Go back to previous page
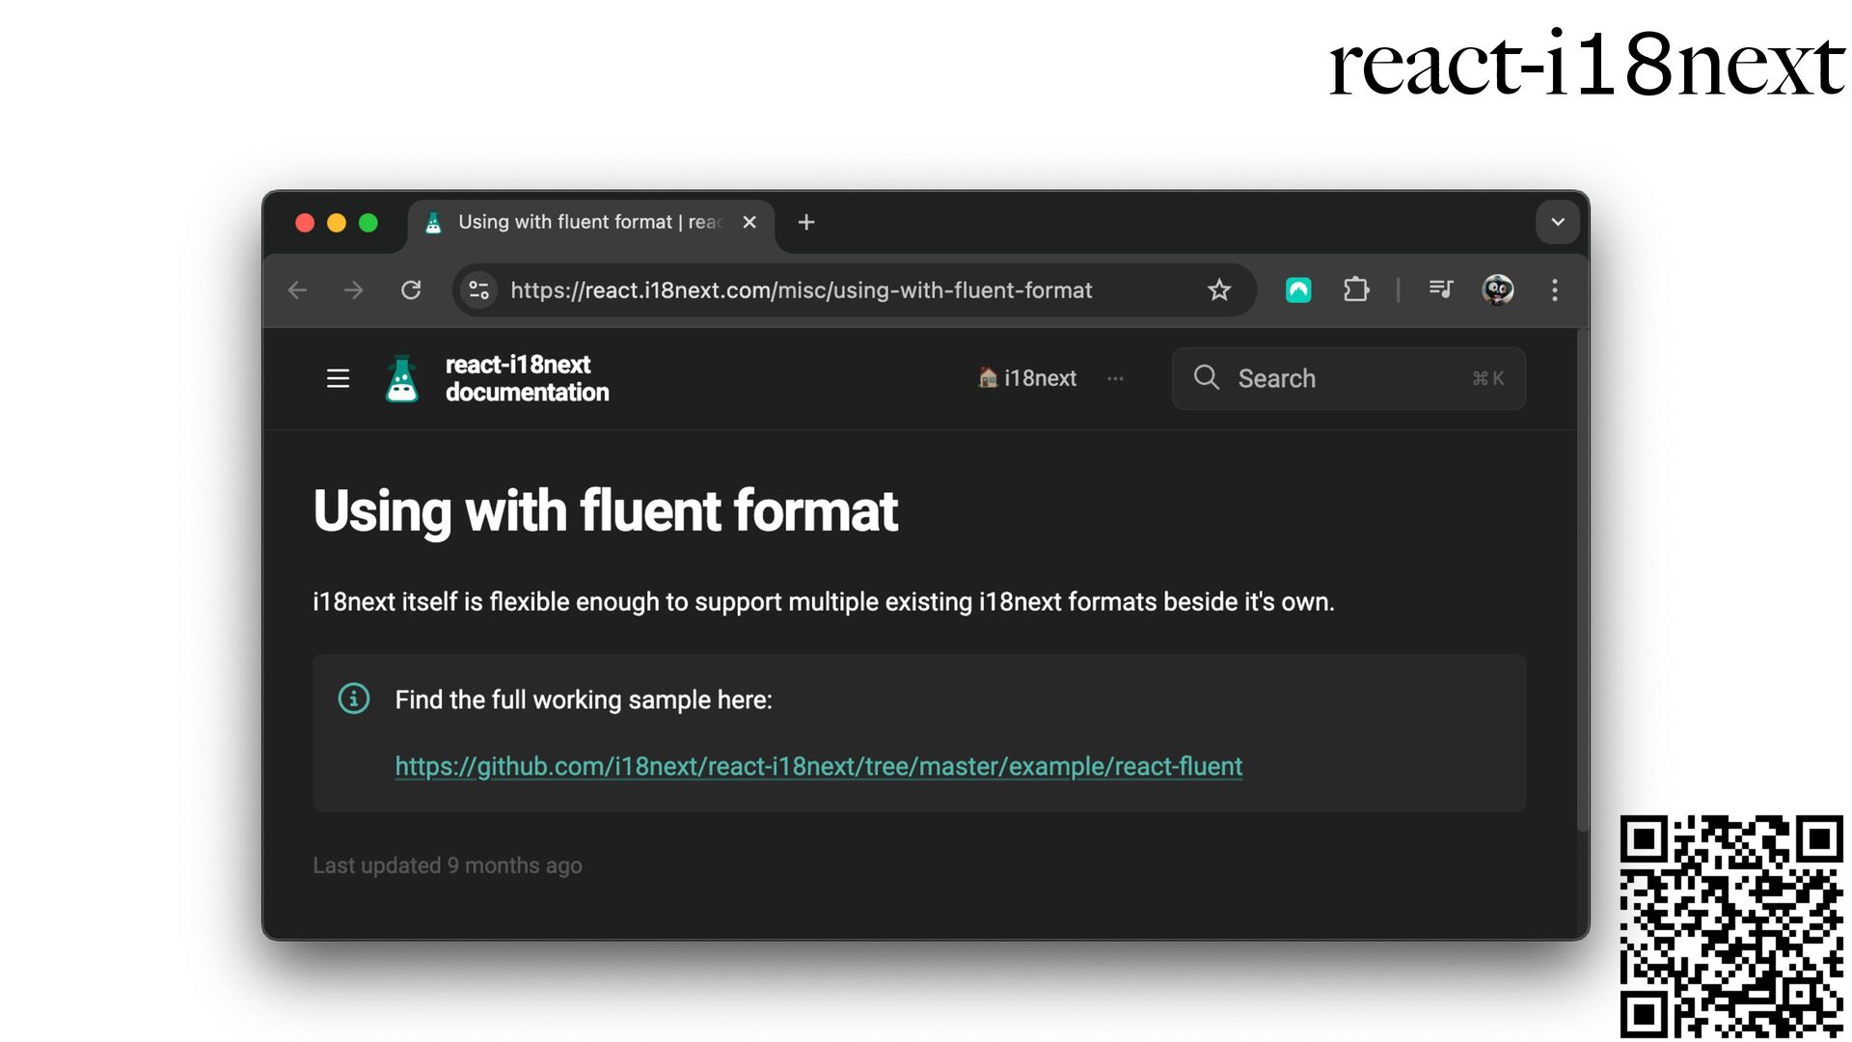This screenshot has height=1042, width=1852. [x=297, y=290]
